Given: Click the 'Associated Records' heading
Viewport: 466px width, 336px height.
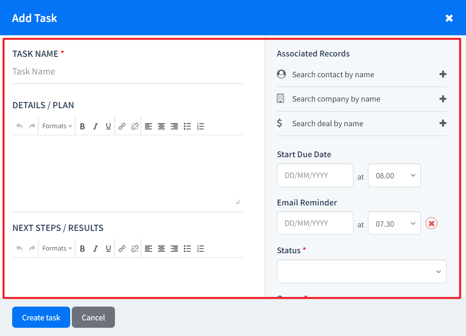Looking at the screenshot, I should click(313, 54).
